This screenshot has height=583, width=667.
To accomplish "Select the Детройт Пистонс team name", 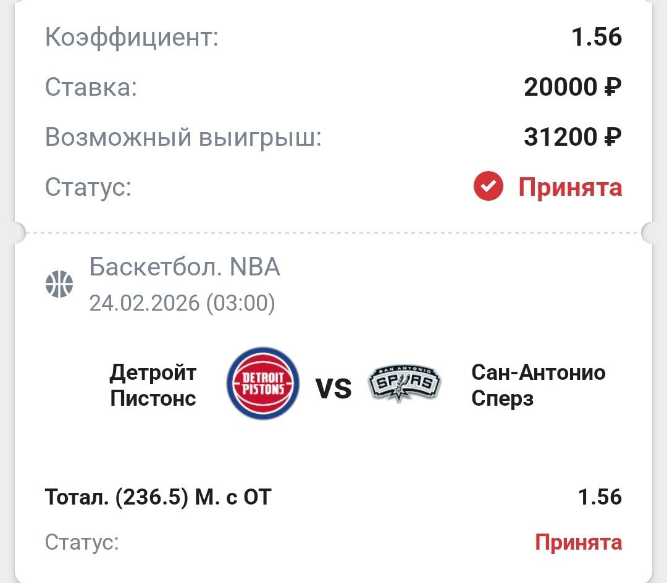I will [153, 385].
